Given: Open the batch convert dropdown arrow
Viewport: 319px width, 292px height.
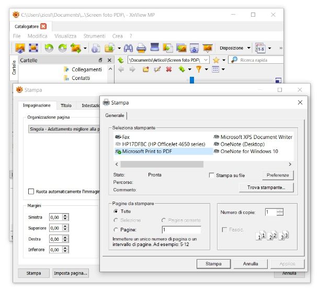Looking at the screenshot, I should pyautogui.click(x=119, y=49).
